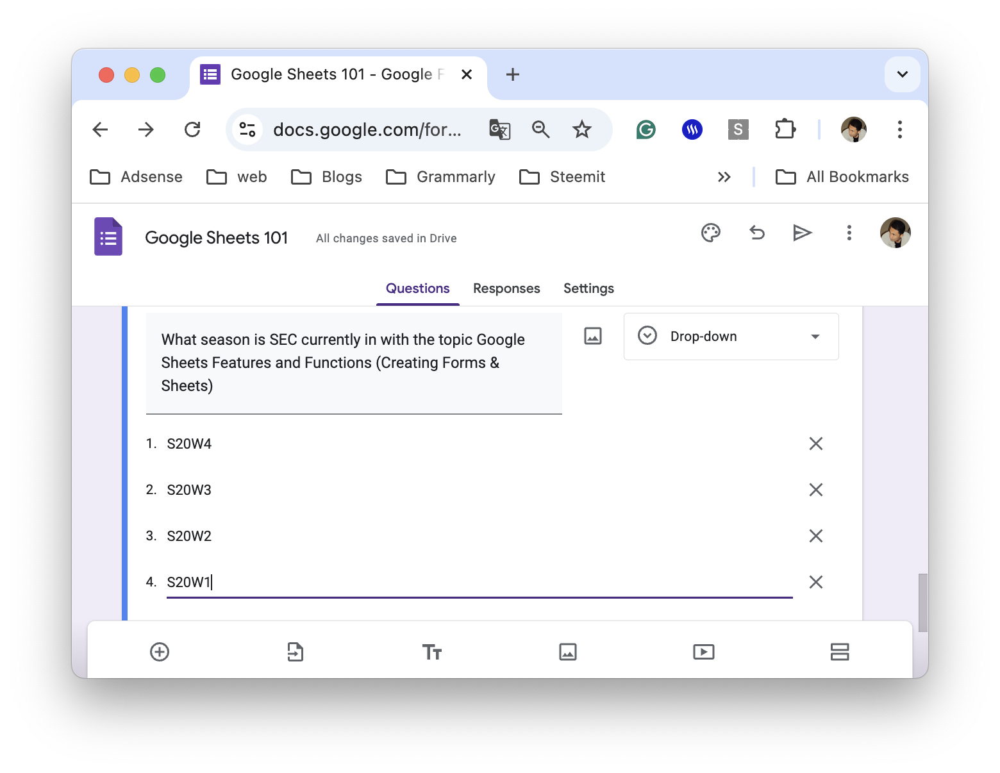
Task: Click the page vertical scrollbar thumb
Action: coord(923,603)
